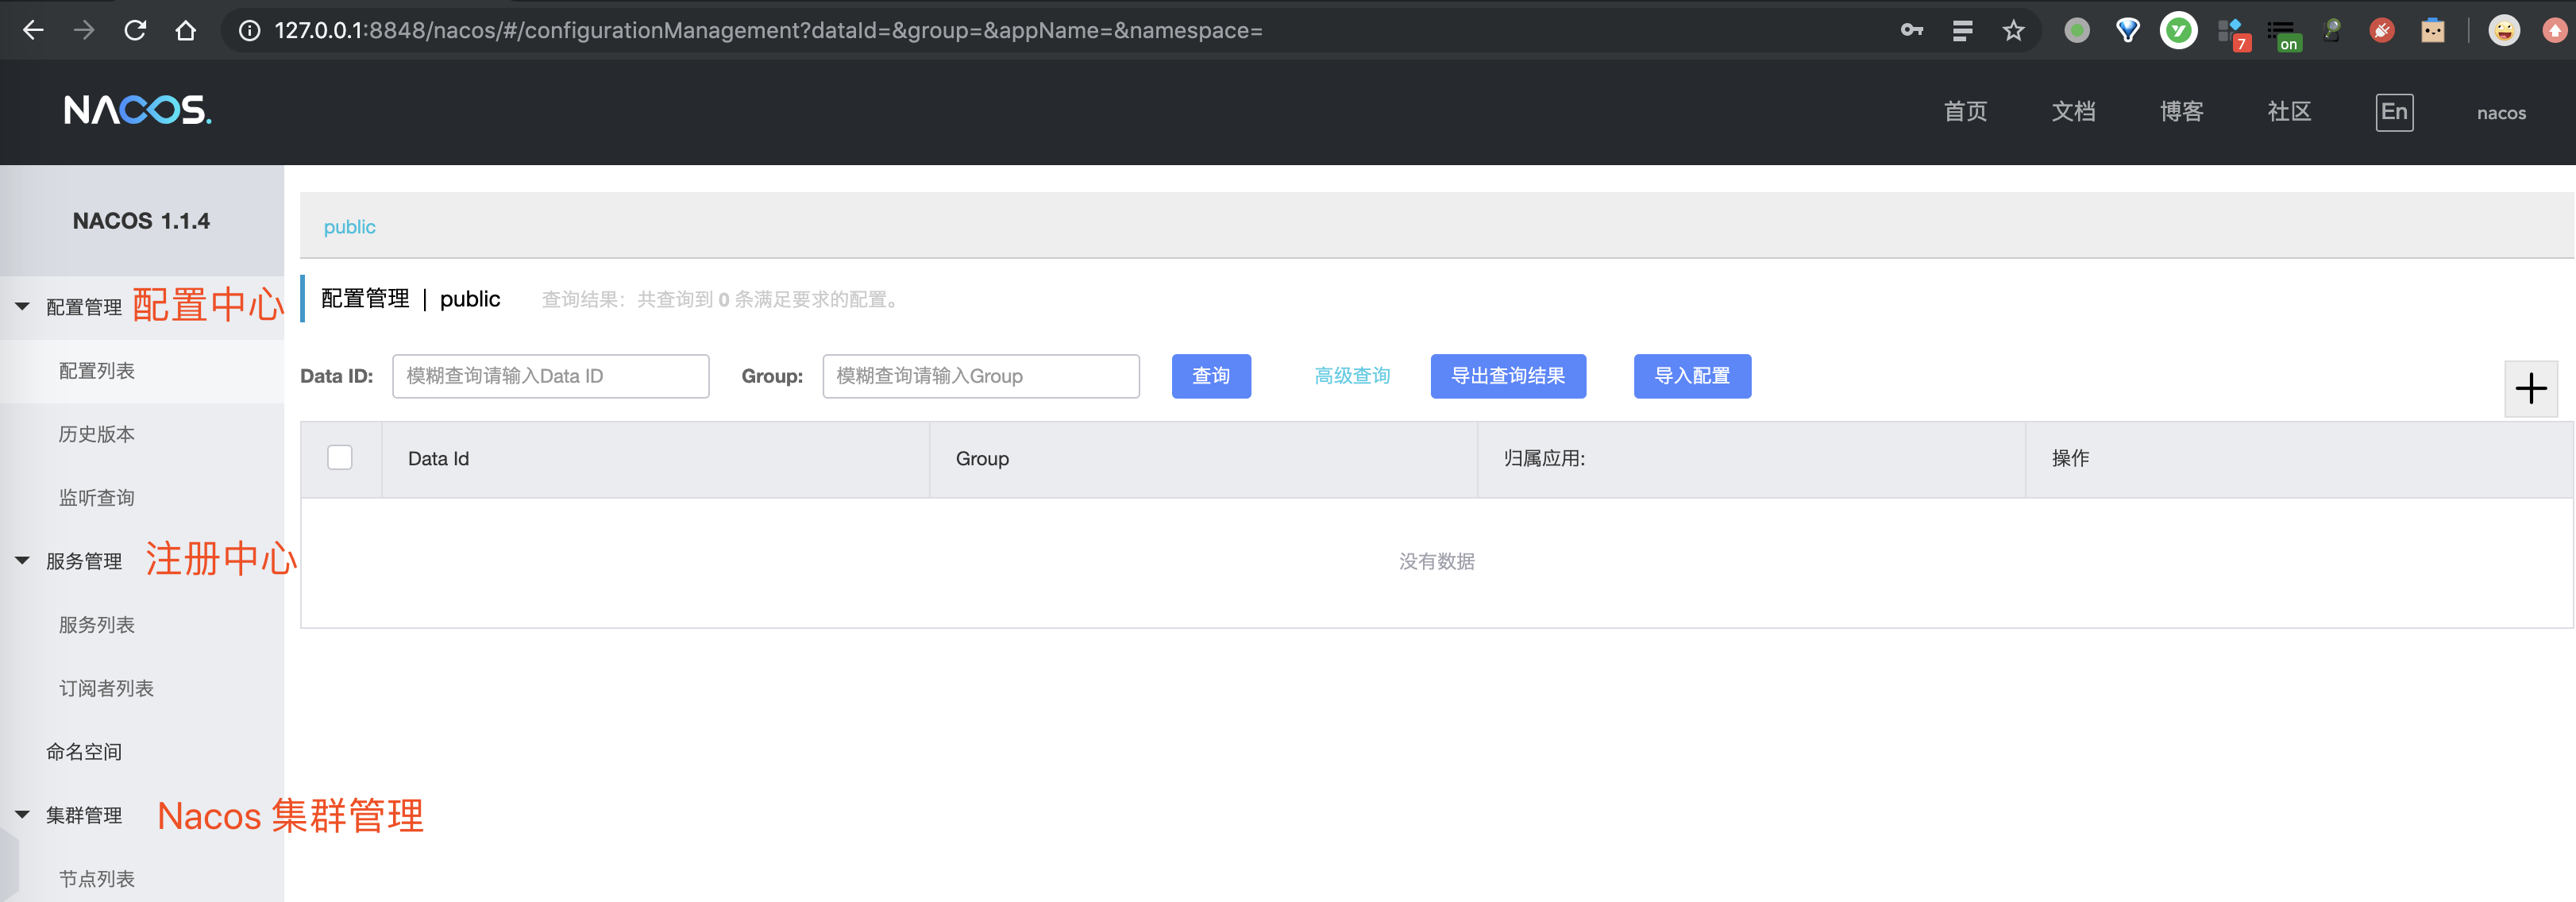Switch language using the En icon
2576x902 pixels.
(2394, 112)
